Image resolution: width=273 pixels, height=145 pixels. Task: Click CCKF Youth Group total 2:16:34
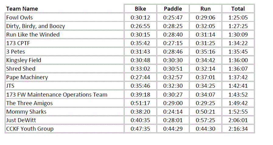click(x=238, y=129)
